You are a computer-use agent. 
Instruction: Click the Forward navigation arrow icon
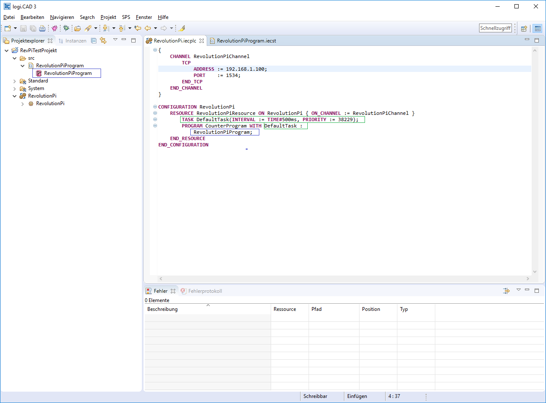click(x=164, y=28)
